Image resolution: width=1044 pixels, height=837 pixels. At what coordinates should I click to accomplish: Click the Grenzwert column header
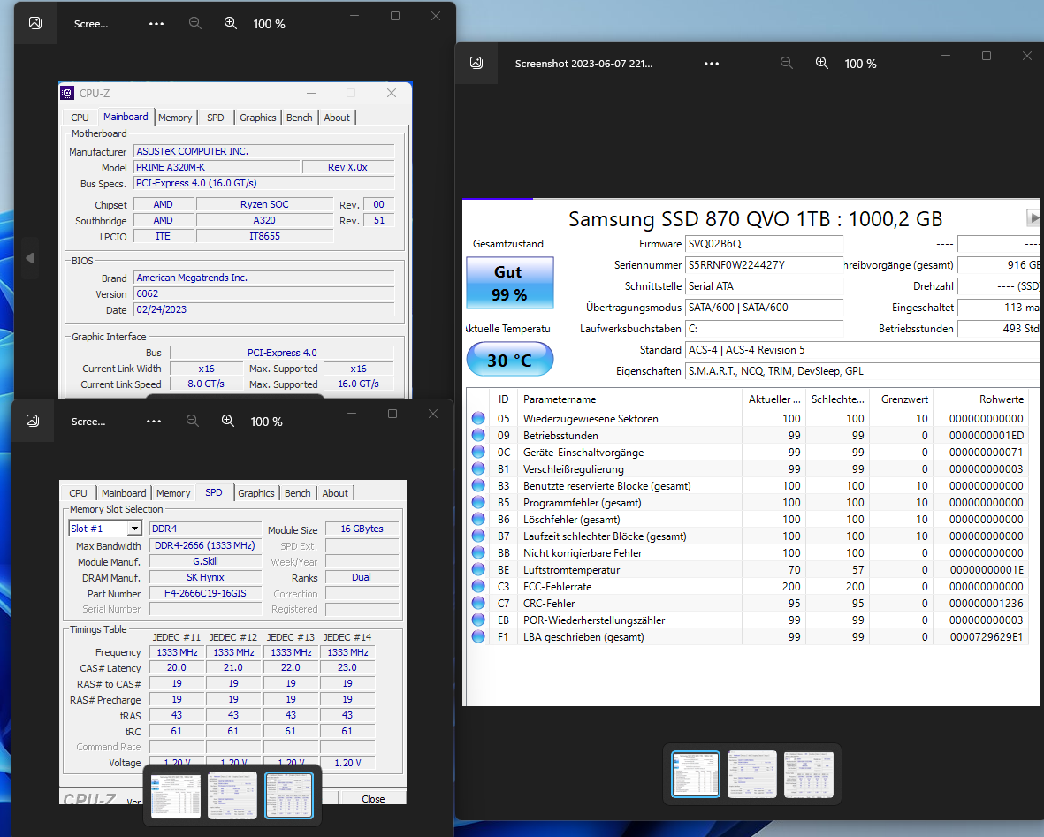pos(904,399)
